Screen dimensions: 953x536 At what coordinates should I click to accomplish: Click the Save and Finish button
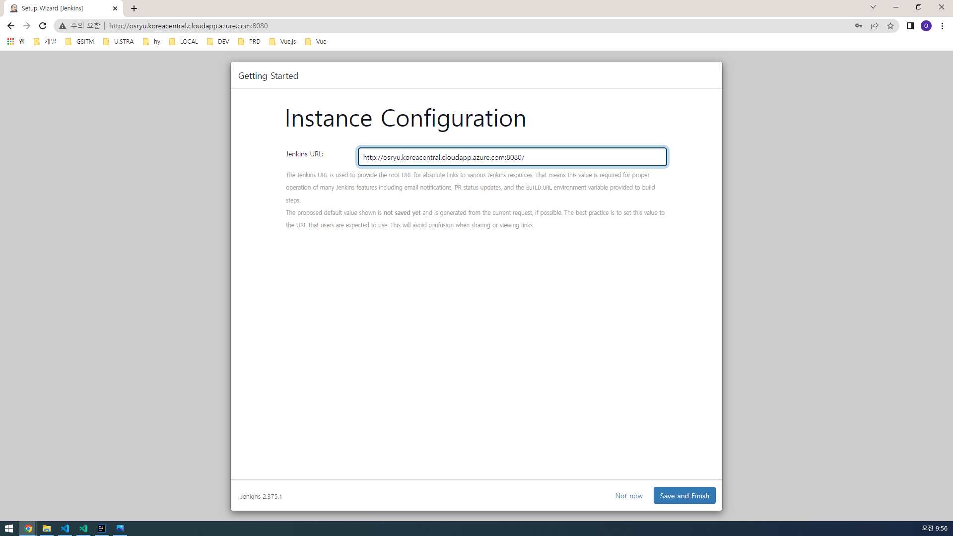(684, 495)
